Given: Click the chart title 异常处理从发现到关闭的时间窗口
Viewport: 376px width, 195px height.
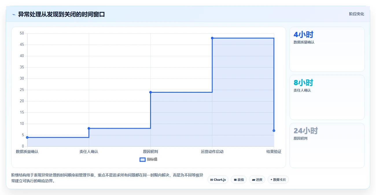Looking at the screenshot, I should click(61, 14).
